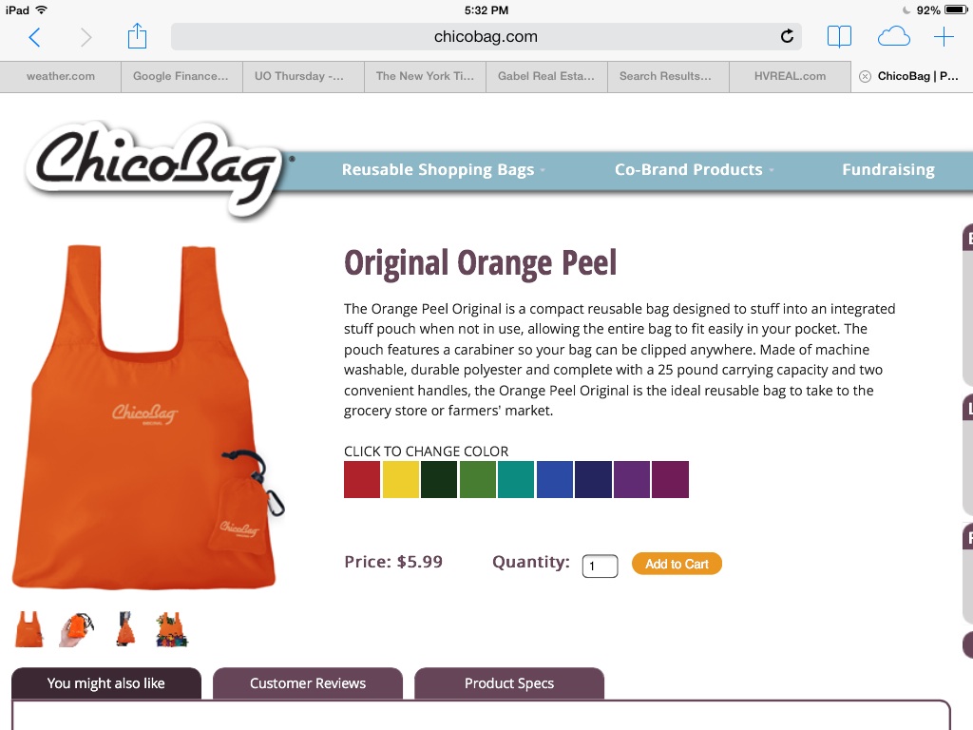973x730 pixels.
Task: Tap the Safari forward arrow
Action: point(86,37)
